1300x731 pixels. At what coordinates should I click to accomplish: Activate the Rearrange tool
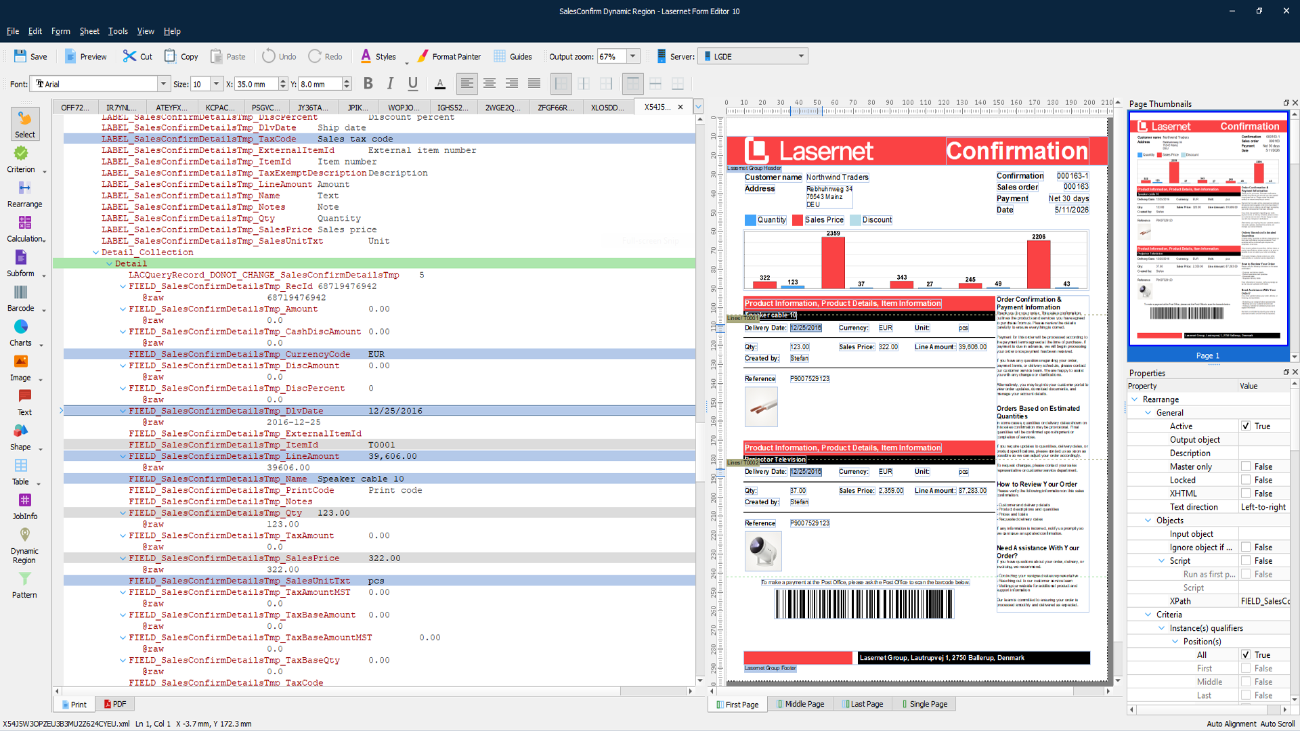(24, 194)
